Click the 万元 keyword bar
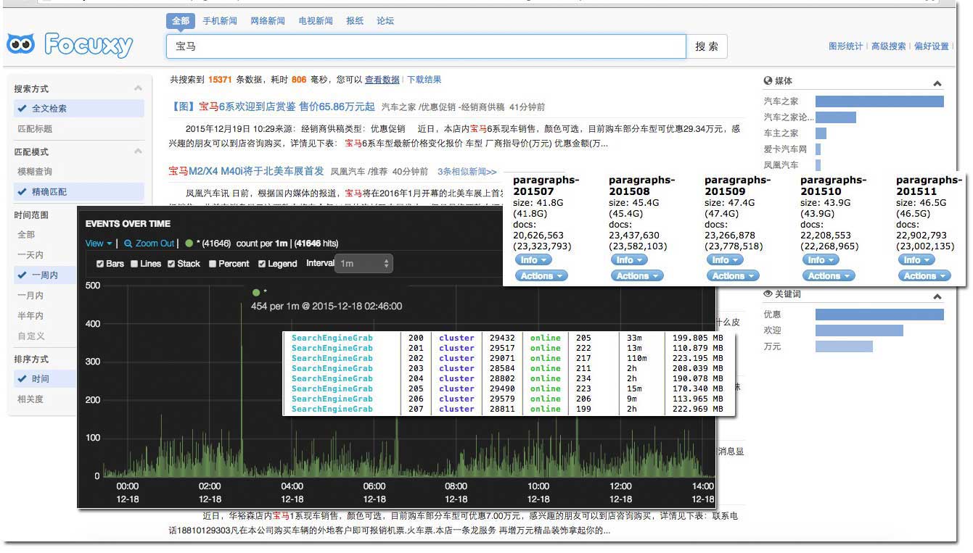Viewport: 973px width, 553px height. [844, 346]
